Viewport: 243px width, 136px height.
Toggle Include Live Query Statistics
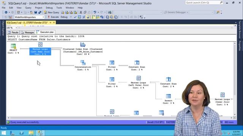pyautogui.click(x=98, y=17)
